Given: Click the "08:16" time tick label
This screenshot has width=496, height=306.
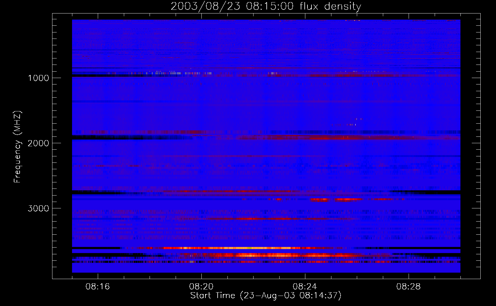Looking at the screenshot, I should click(x=98, y=287).
